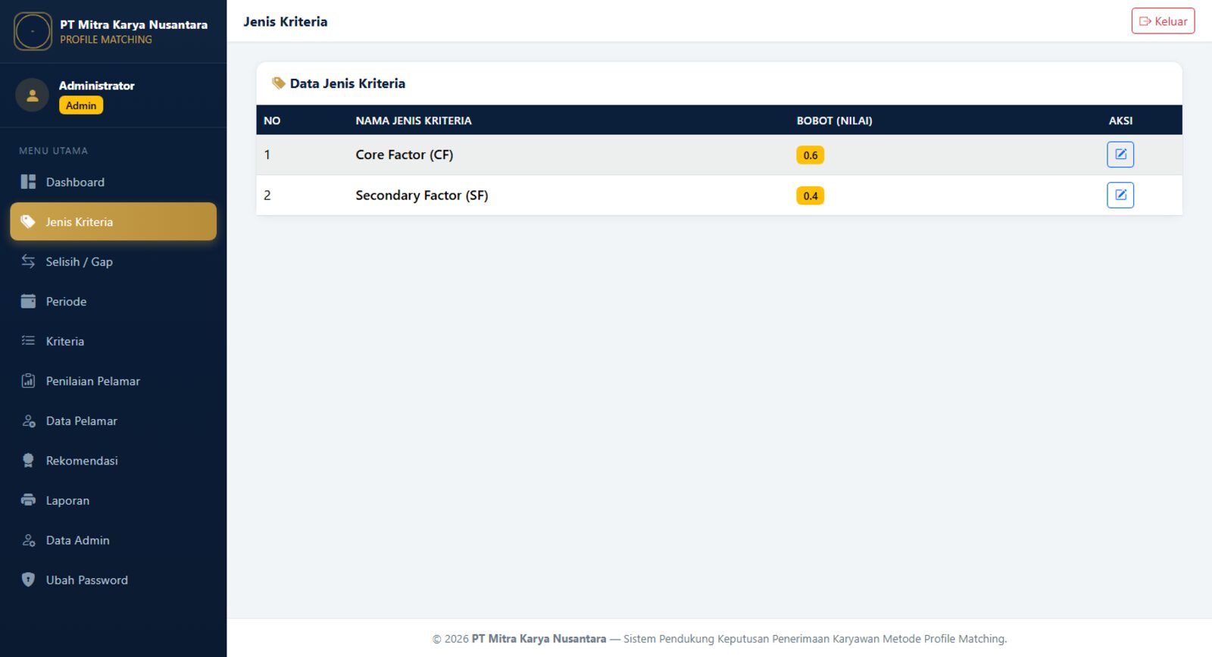Click the Rekomendasi award icon
The width and height of the screenshot is (1212, 657).
28,460
